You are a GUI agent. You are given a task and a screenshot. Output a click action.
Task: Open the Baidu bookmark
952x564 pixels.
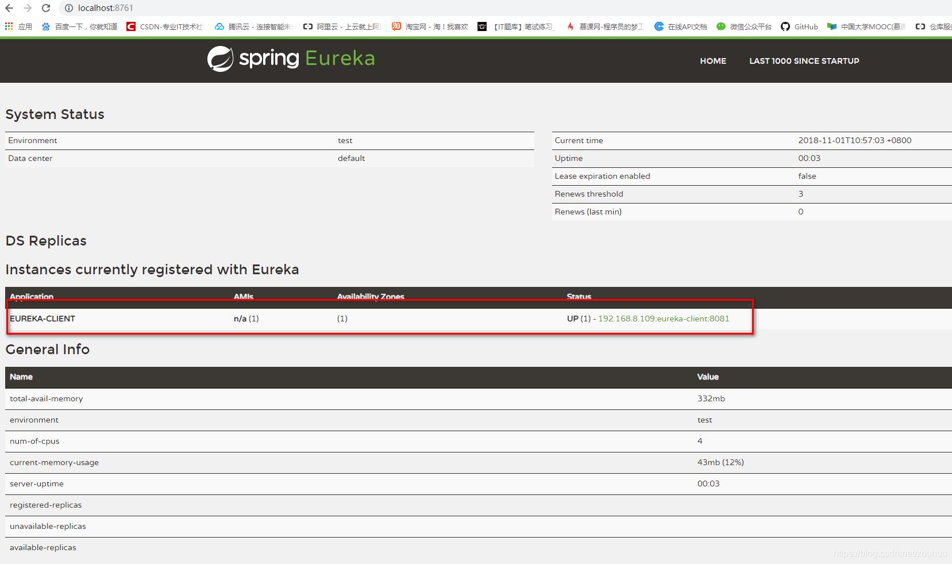coord(79,26)
